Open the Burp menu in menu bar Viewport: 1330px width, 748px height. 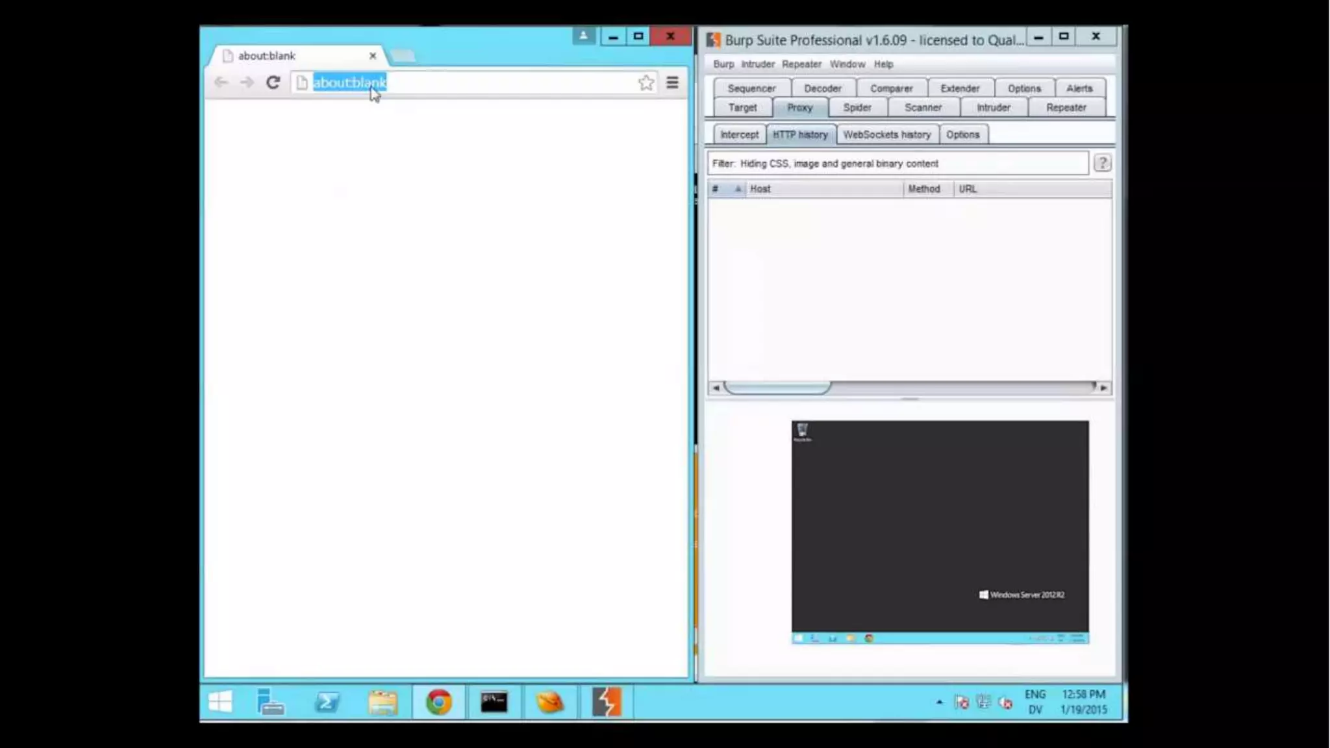723,64
